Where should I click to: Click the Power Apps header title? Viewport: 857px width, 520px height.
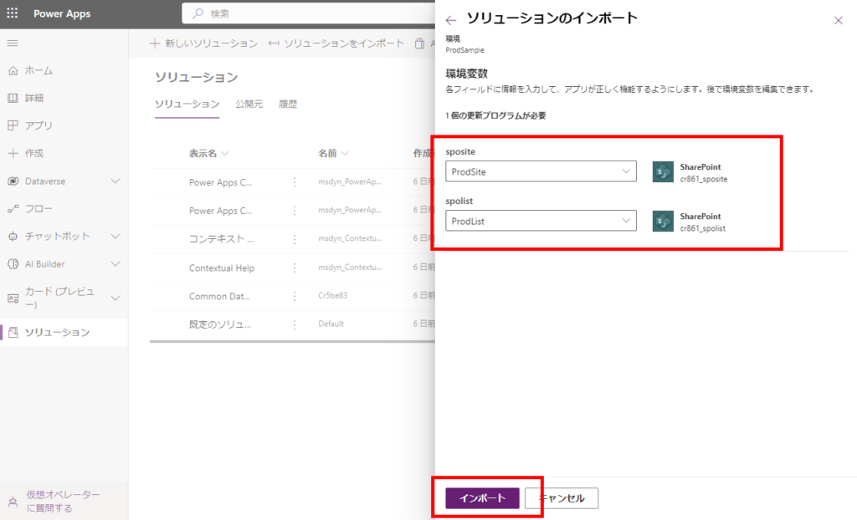coord(62,13)
